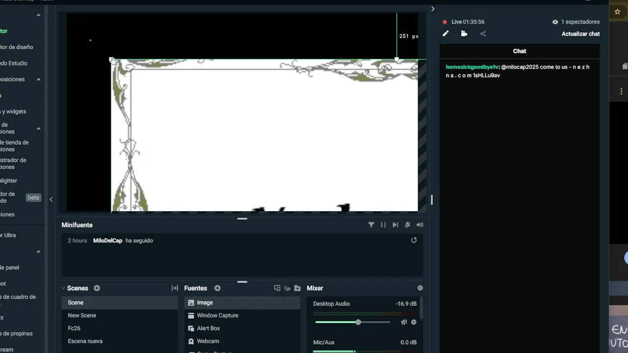Screen dimensions: 628x353
Task: Collapse the Scenes collection dropdown arrow
Action: 64,288
